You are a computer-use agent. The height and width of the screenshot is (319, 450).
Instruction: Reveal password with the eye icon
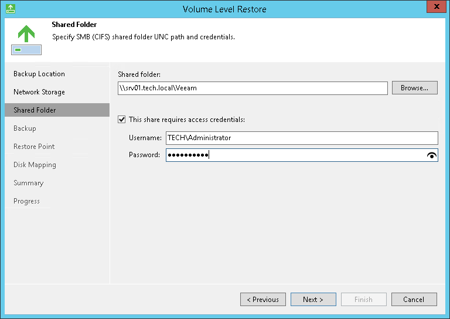click(x=432, y=155)
